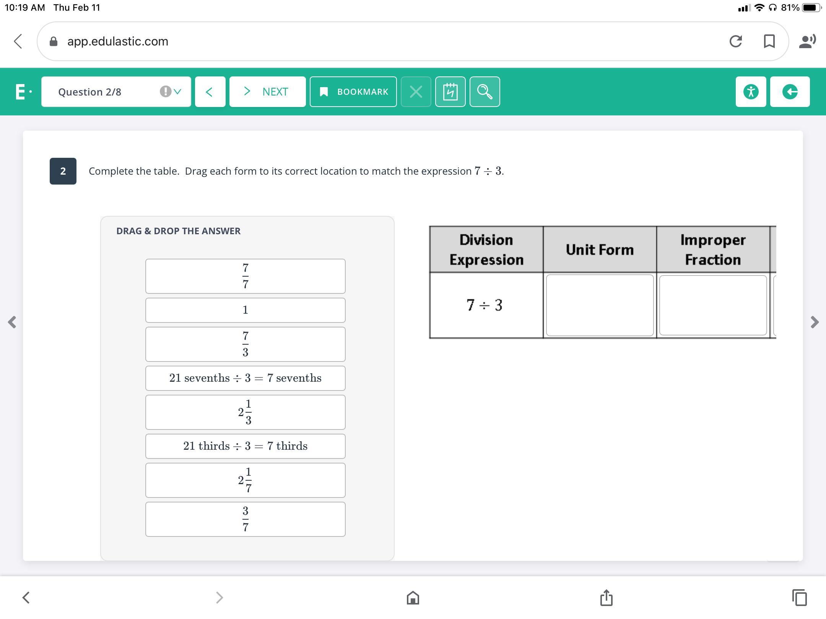Go to the next question with NEXT
This screenshot has width=826, height=619.
coord(267,92)
